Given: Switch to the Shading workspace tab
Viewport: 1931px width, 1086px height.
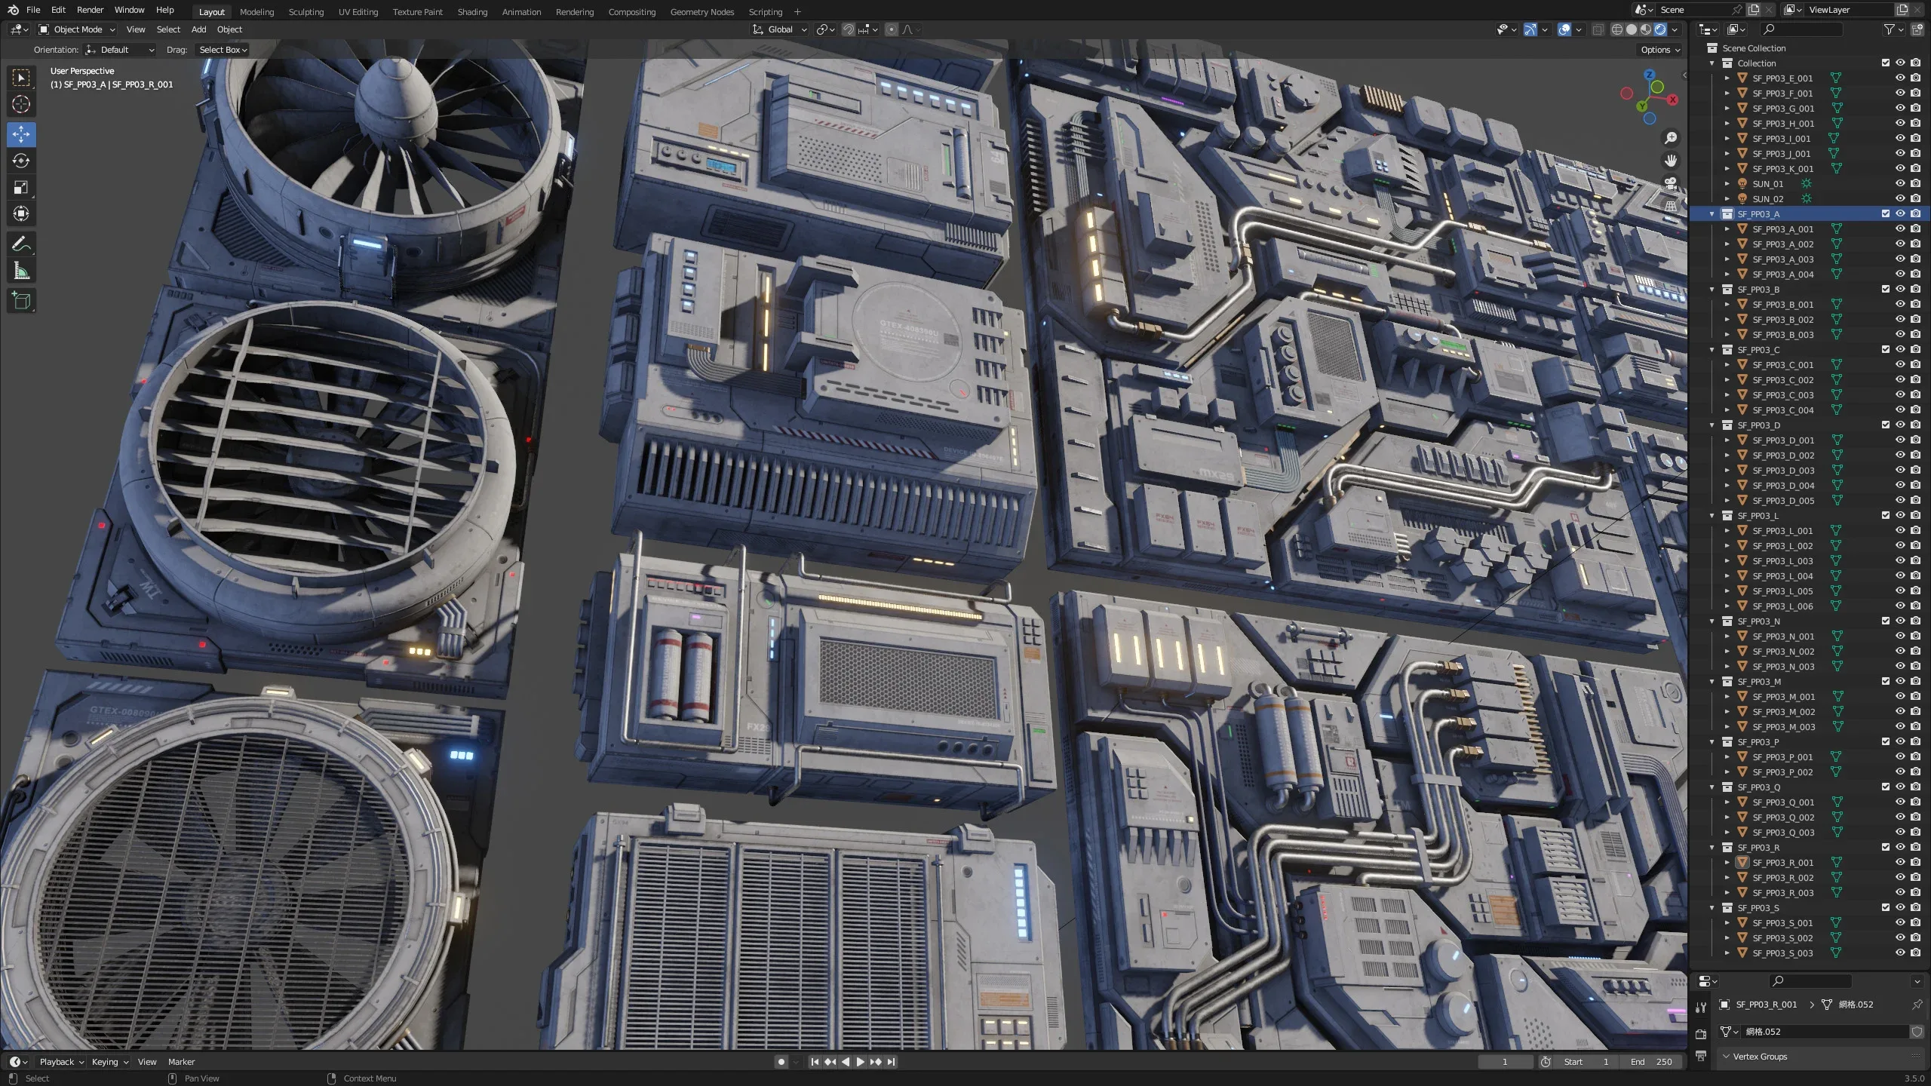Looking at the screenshot, I should (472, 12).
